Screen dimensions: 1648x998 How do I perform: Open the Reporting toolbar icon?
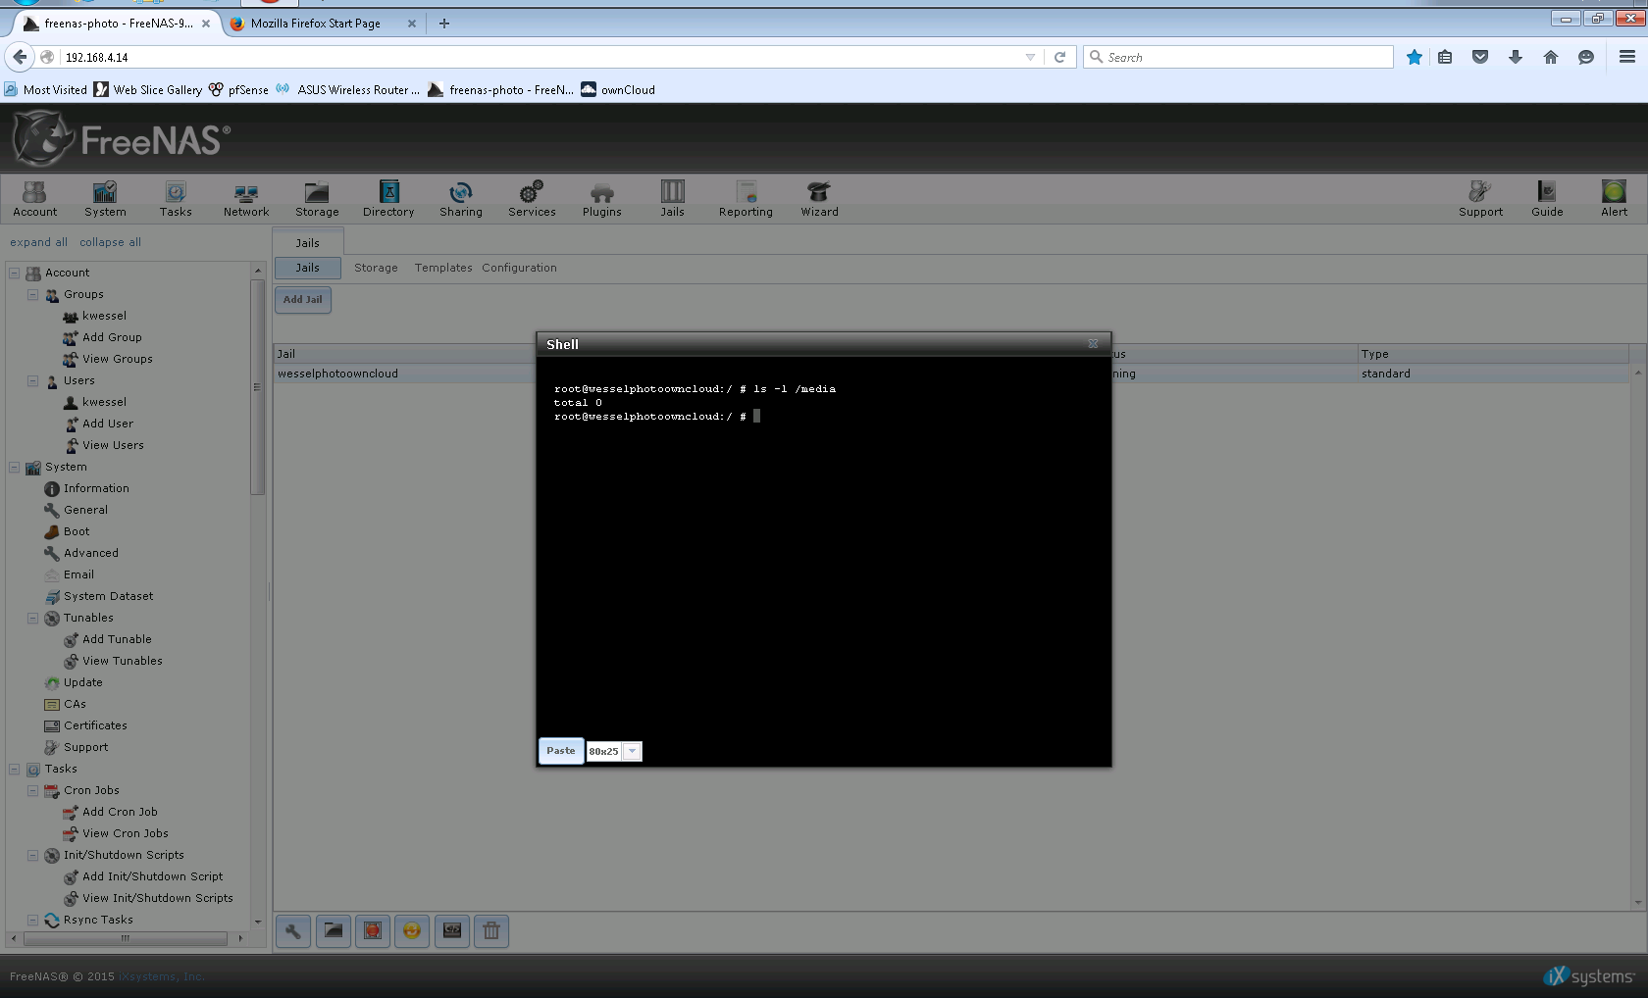click(746, 199)
